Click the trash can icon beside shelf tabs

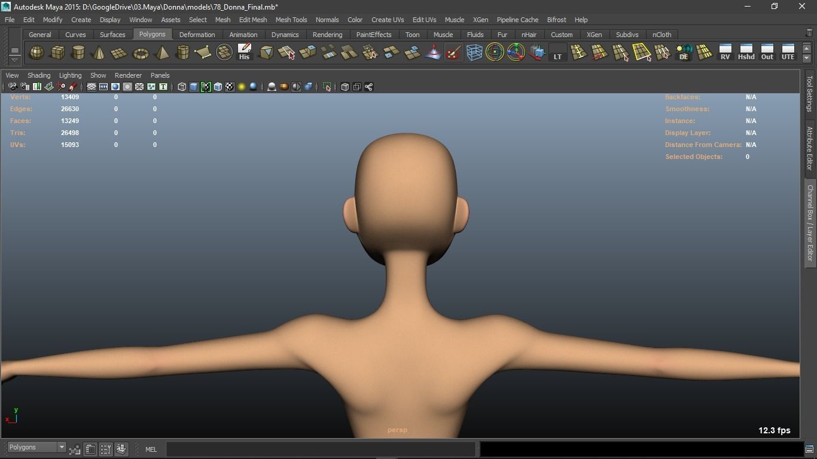coord(809,33)
